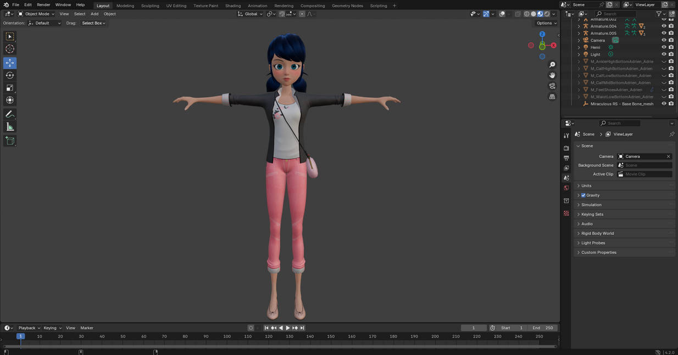Viewport: 678px width, 355px height.
Task: Toggle snapping magnet in viewport header
Action: point(282,14)
